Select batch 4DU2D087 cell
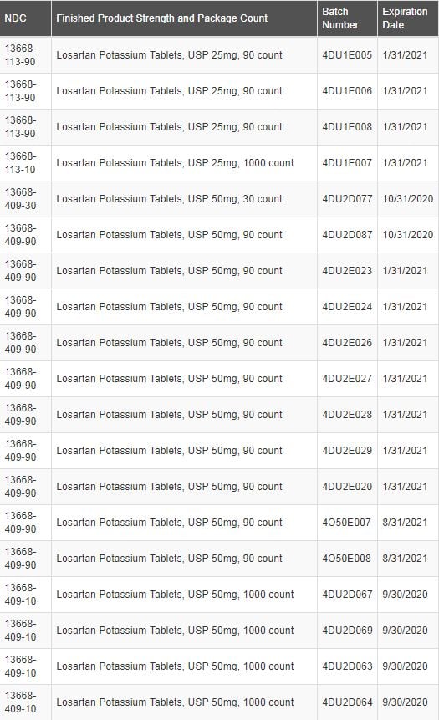The image size is (439, 720). click(347, 235)
